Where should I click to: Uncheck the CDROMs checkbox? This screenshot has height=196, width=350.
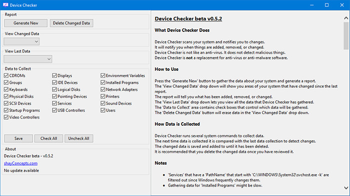click(x=6, y=75)
